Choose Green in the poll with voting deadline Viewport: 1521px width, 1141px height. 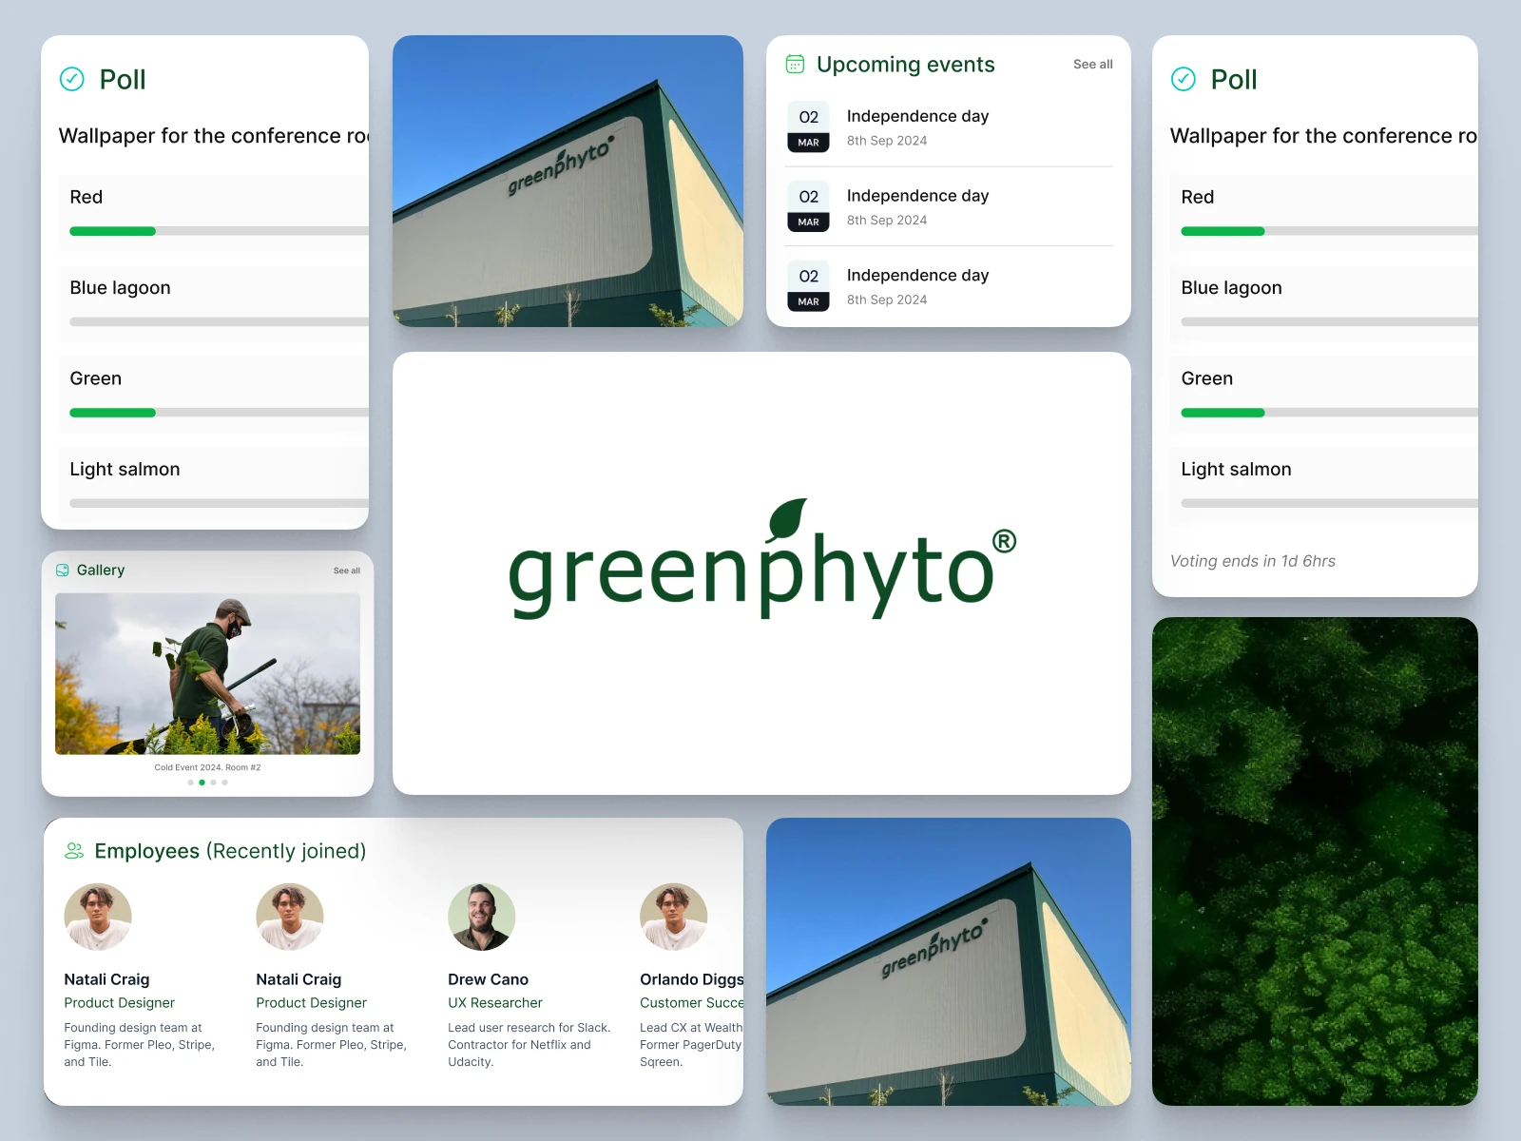1324,395
